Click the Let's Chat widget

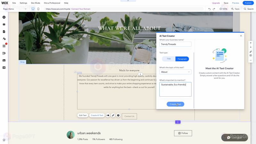[x=235, y=138]
